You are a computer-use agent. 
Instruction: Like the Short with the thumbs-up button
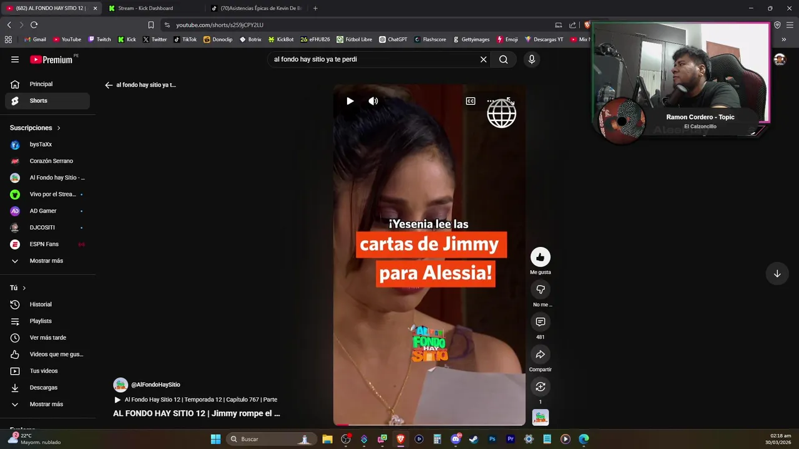pos(541,257)
